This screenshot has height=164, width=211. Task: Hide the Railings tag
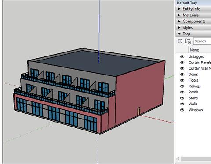[182, 86]
